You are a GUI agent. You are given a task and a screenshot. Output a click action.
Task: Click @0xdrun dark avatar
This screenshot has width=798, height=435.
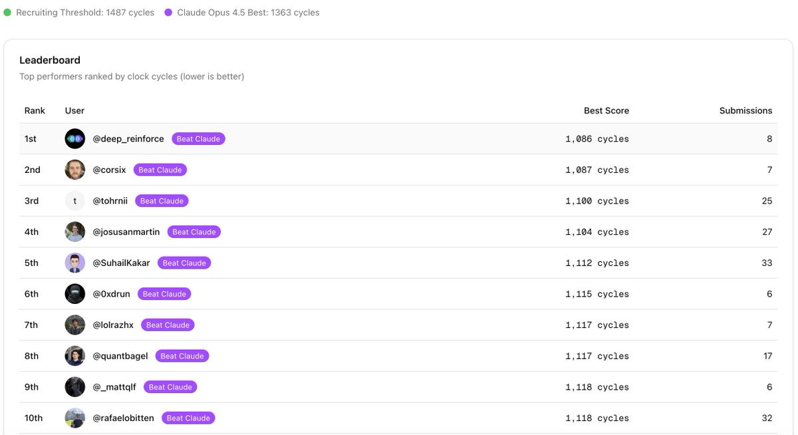click(75, 294)
